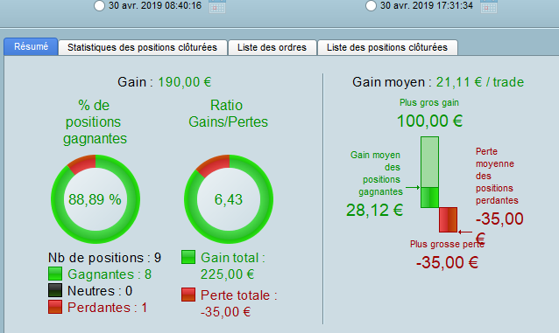Click the 'Gain moyen des positions gagnantes' label

click(x=378, y=173)
